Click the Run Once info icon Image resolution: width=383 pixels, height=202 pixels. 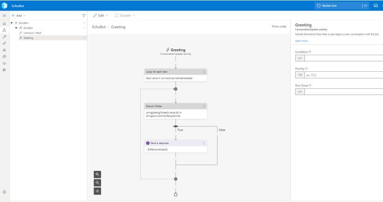click(310, 86)
